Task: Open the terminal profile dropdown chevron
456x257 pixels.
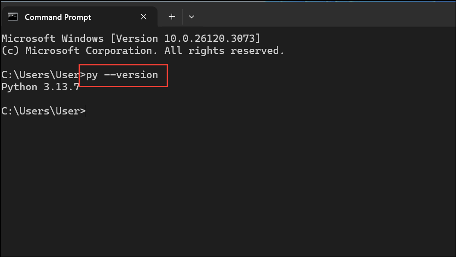Action: pyautogui.click(x=191, y=16)
